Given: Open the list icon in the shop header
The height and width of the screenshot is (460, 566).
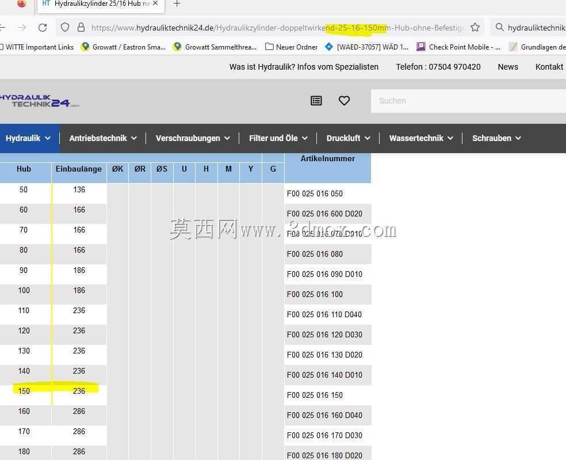Looking at the screenshot, I should point(316,101).
